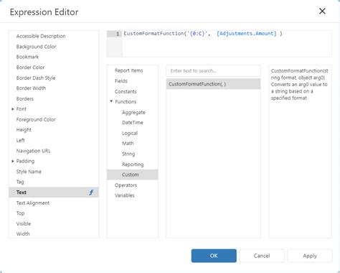Select the Text property row

click(54, 193)
